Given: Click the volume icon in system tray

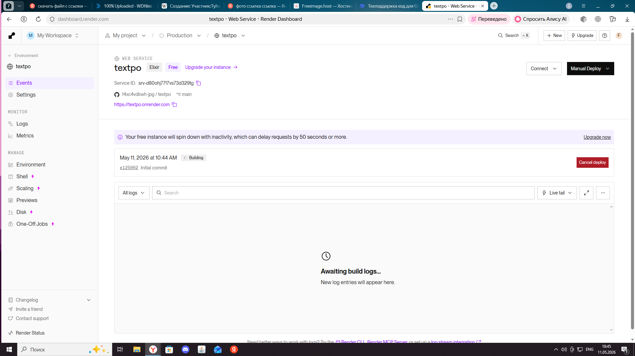Looking at the screenshot, I should pos(564,349).
